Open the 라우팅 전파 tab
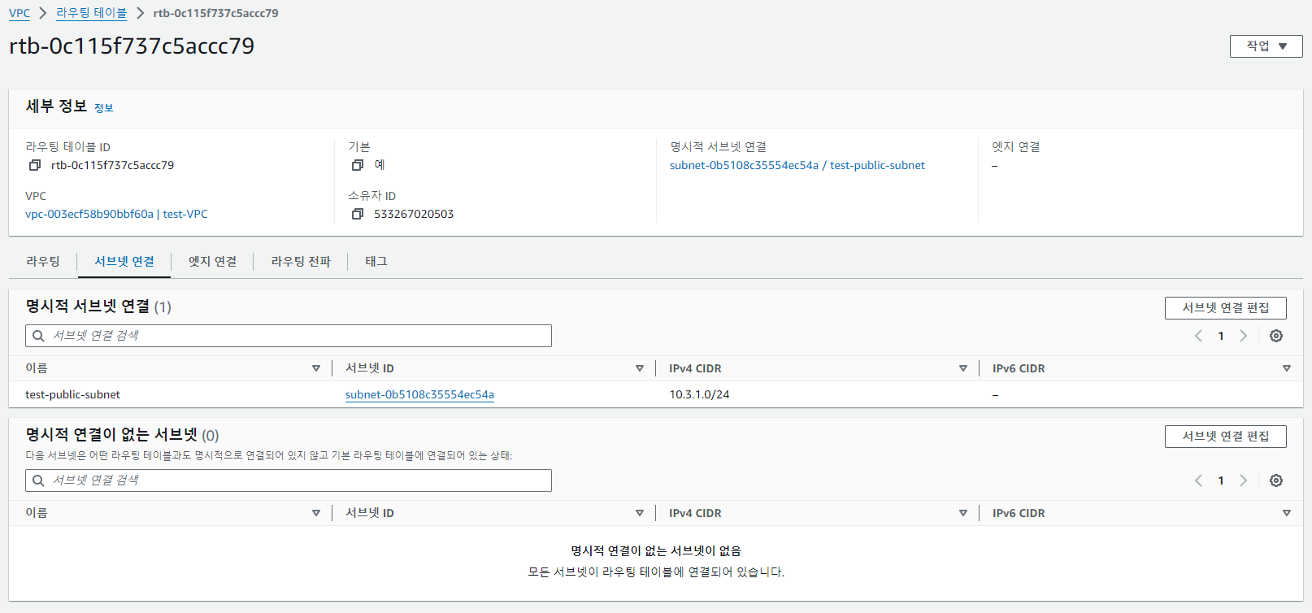The image size is (1312, 613). click(301, 261)
